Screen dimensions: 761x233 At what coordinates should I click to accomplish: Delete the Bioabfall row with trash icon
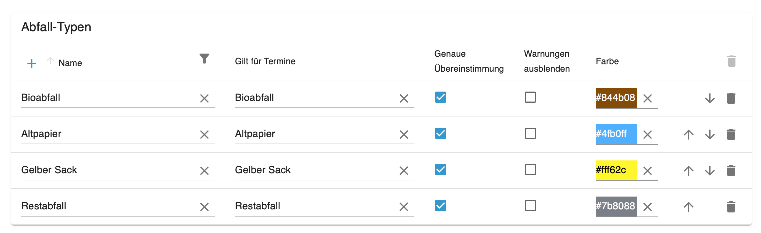(731, 98)
